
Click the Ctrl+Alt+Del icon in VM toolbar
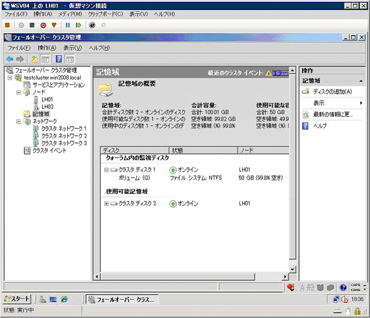tap(8, 25)
